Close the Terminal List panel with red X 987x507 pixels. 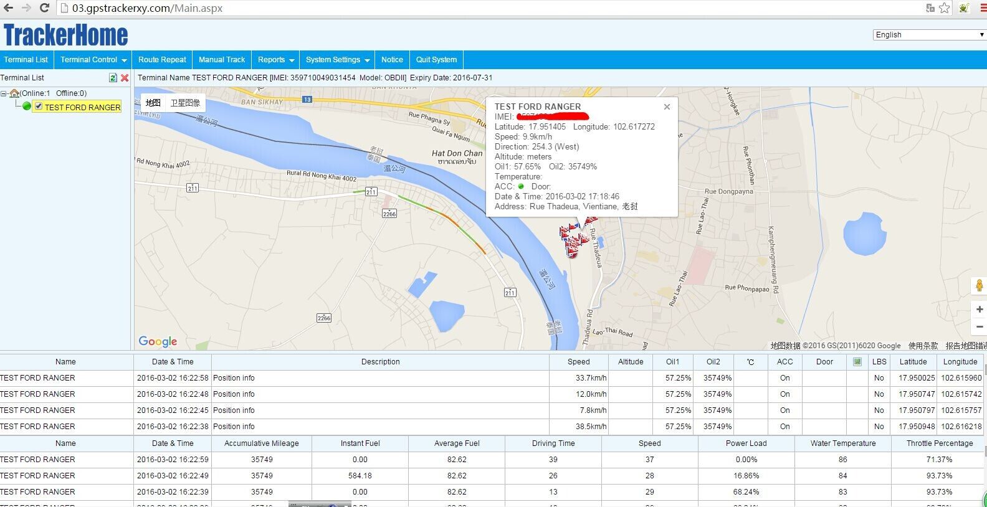pos(125,78)
